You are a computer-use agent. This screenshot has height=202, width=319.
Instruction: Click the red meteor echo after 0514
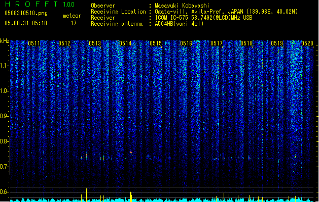click(x=131, y=152)
